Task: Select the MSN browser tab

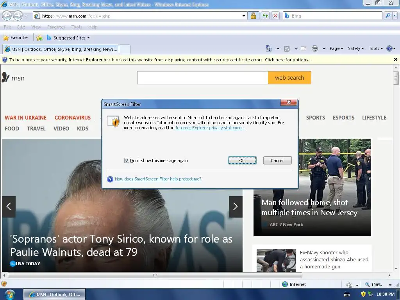Action: point(61,49)
